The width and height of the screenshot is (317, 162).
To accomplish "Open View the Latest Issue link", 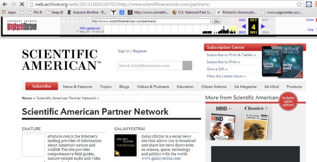I will [226, 76].
